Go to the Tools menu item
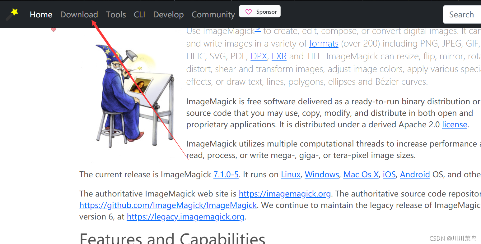This screenshot has height=244, width=481. (x=116, y=15)
